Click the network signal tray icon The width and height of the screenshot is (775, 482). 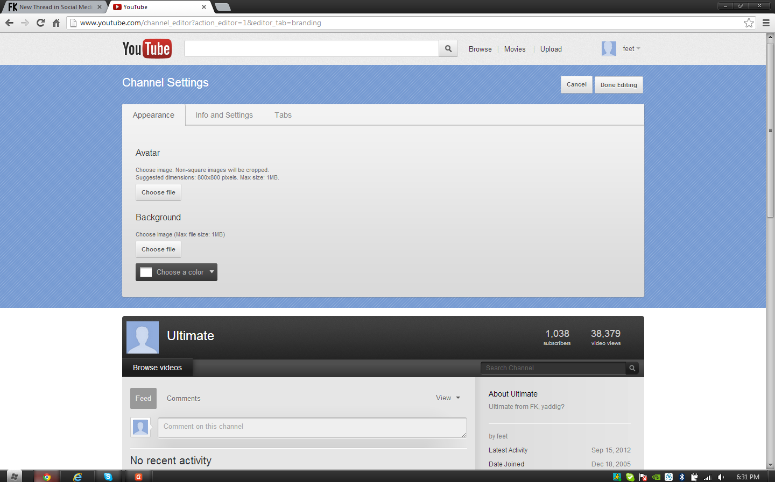click(x=708, y=477)
